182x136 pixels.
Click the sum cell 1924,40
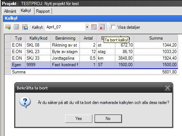[x=156, y=58]
